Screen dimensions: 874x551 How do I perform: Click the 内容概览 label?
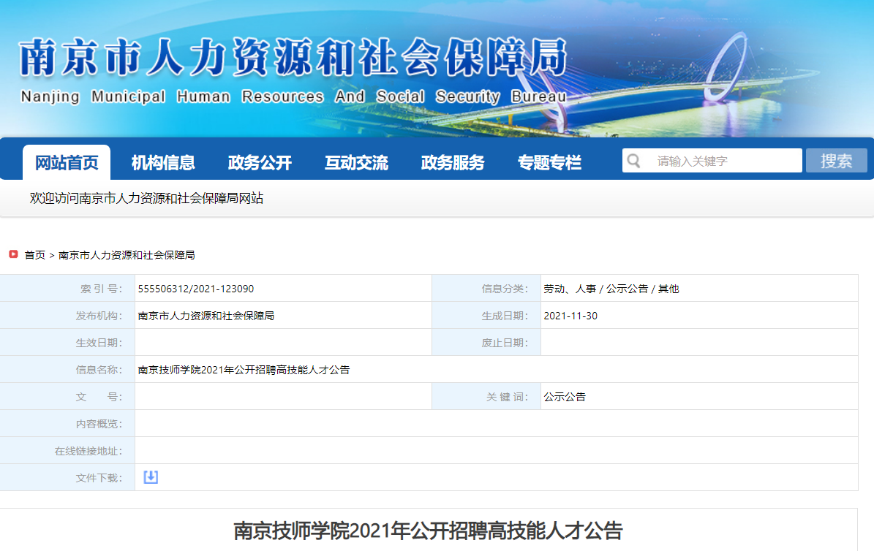pyautogui.click(x=99, y=424)
